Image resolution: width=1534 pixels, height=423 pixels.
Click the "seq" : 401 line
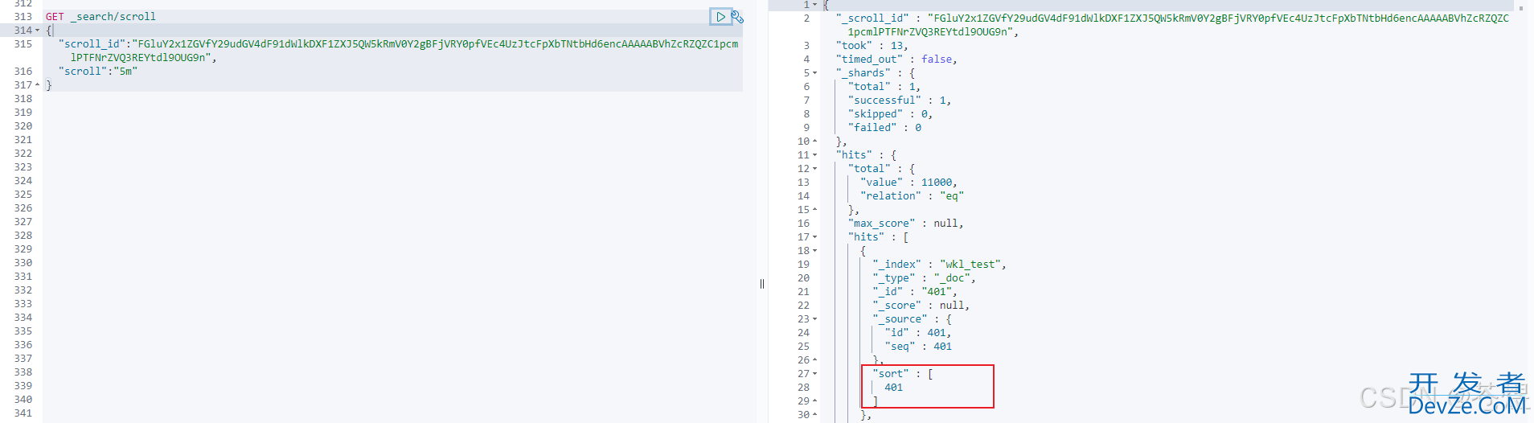pyautogui.click(x=918, y=347)
